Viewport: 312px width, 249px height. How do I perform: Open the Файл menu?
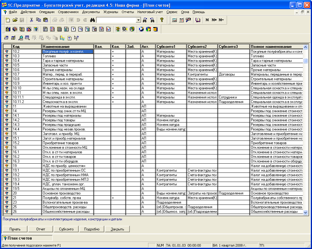pyautogui.click(x=13, y=12)
